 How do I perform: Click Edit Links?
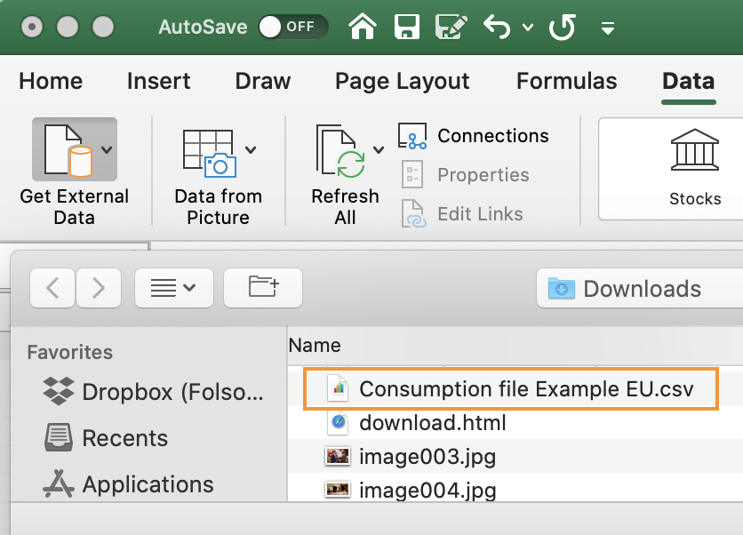(480, 213)
